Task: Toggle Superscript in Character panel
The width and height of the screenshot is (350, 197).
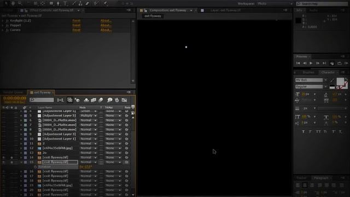Action: [x=334, y=131]
